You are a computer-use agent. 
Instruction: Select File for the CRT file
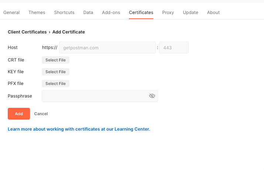(x=55, y=60)
